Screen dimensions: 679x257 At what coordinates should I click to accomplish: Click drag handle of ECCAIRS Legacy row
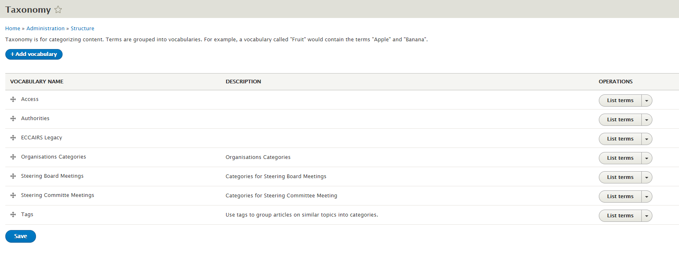tap(13, 138)
